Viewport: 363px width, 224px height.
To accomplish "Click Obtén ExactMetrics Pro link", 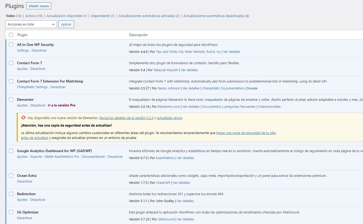I will (x=62, y=157).
